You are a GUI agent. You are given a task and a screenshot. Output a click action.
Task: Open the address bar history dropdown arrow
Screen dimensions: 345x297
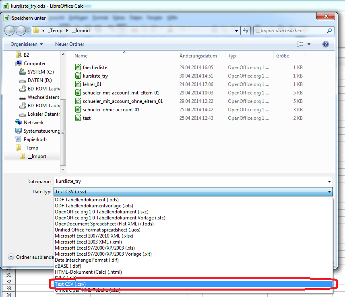(236, 31)
